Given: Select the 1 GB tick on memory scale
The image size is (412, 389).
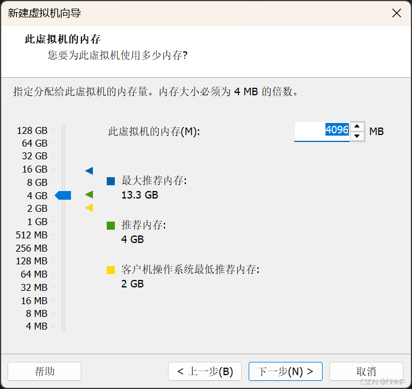Looking at the screenshot, I should [63, 222].
